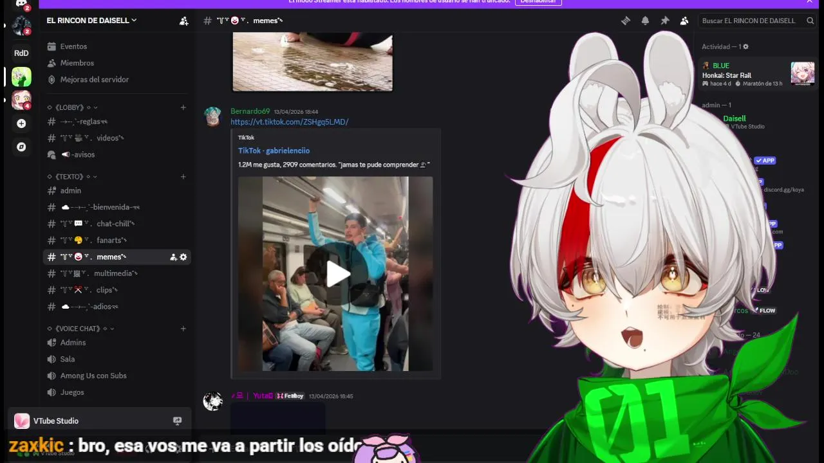Open the Threads icon in channel header
The width and height of the screenshot is (824, 463).
pos(625,21)
